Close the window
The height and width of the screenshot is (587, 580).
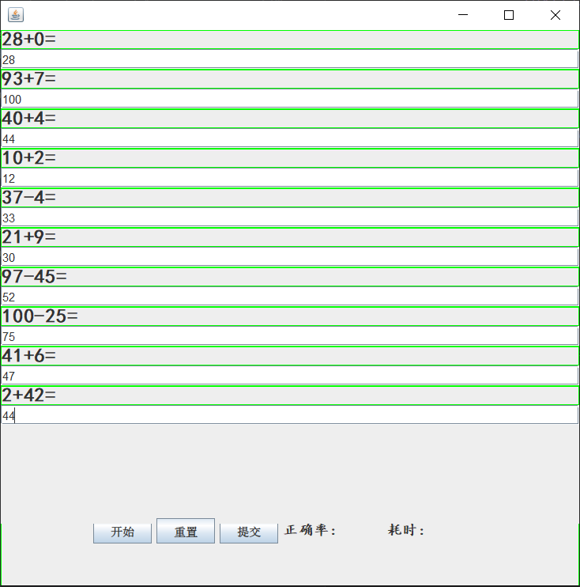pyautogui.click(x=556, y=15)
